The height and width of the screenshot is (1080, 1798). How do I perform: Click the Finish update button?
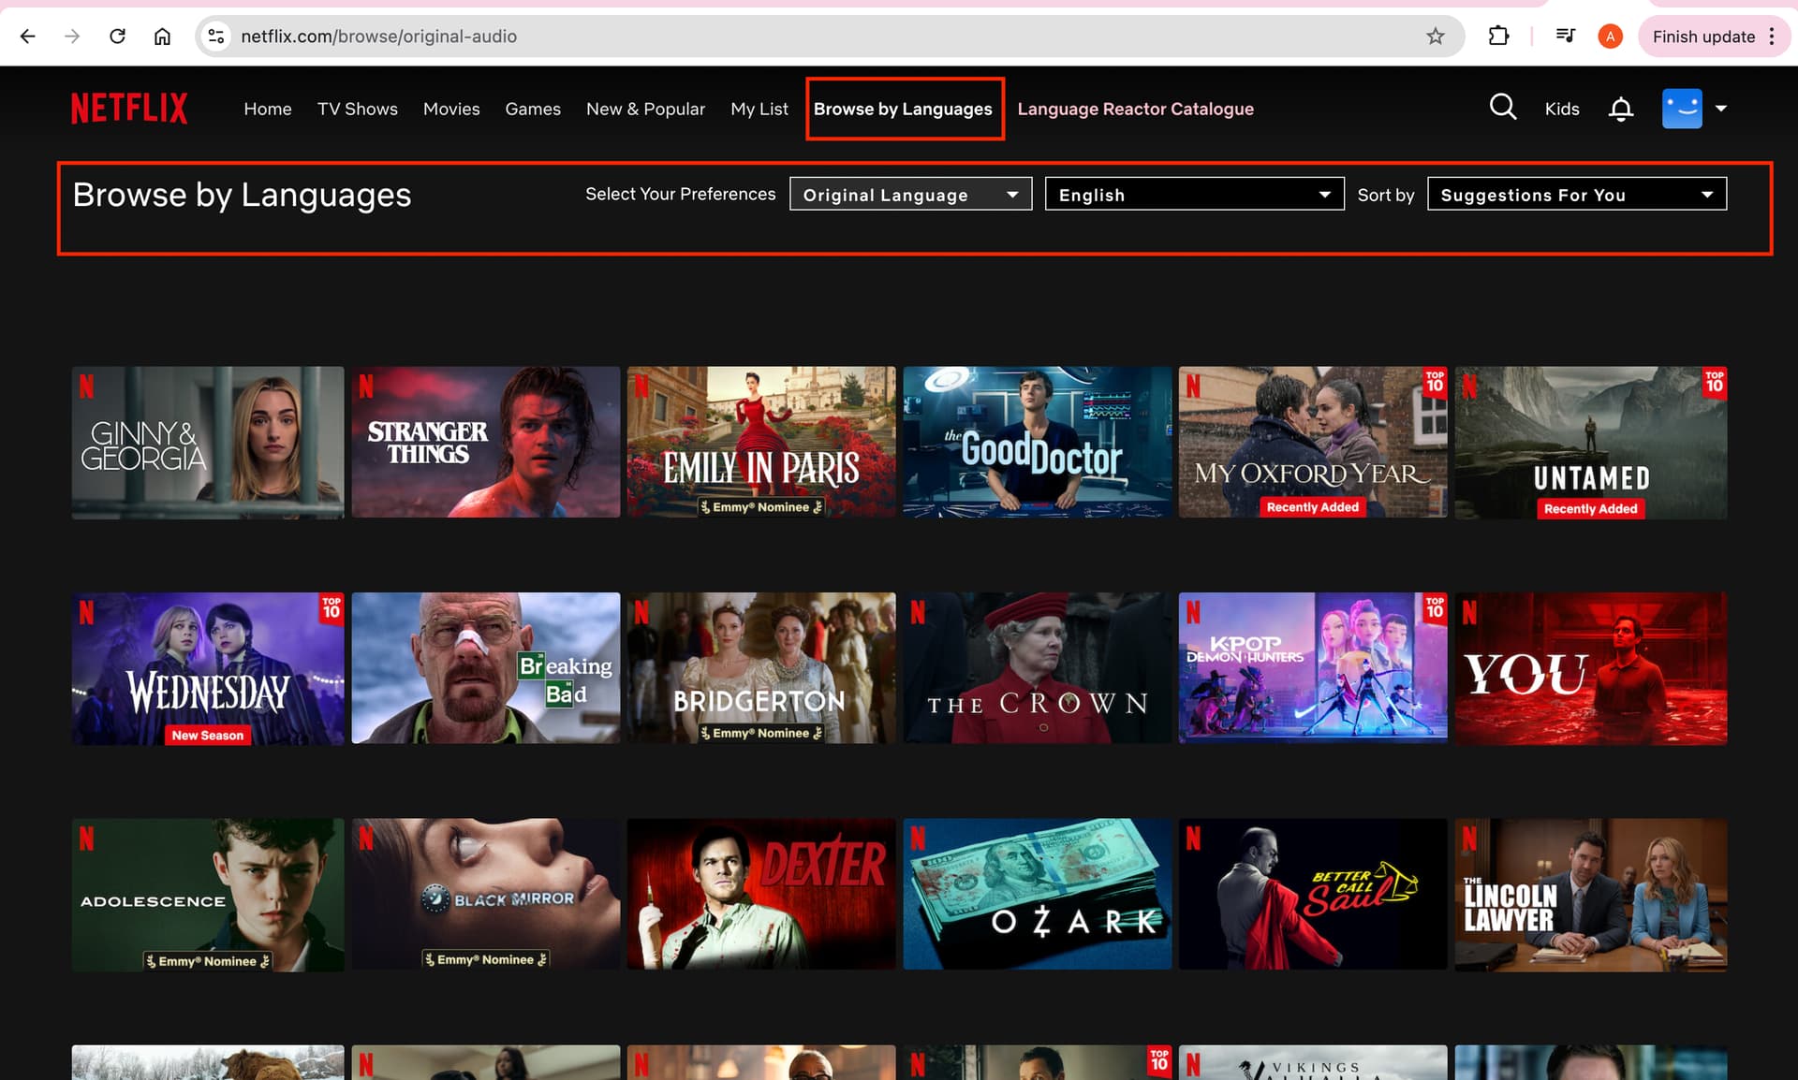click(x=1703, y=36)
